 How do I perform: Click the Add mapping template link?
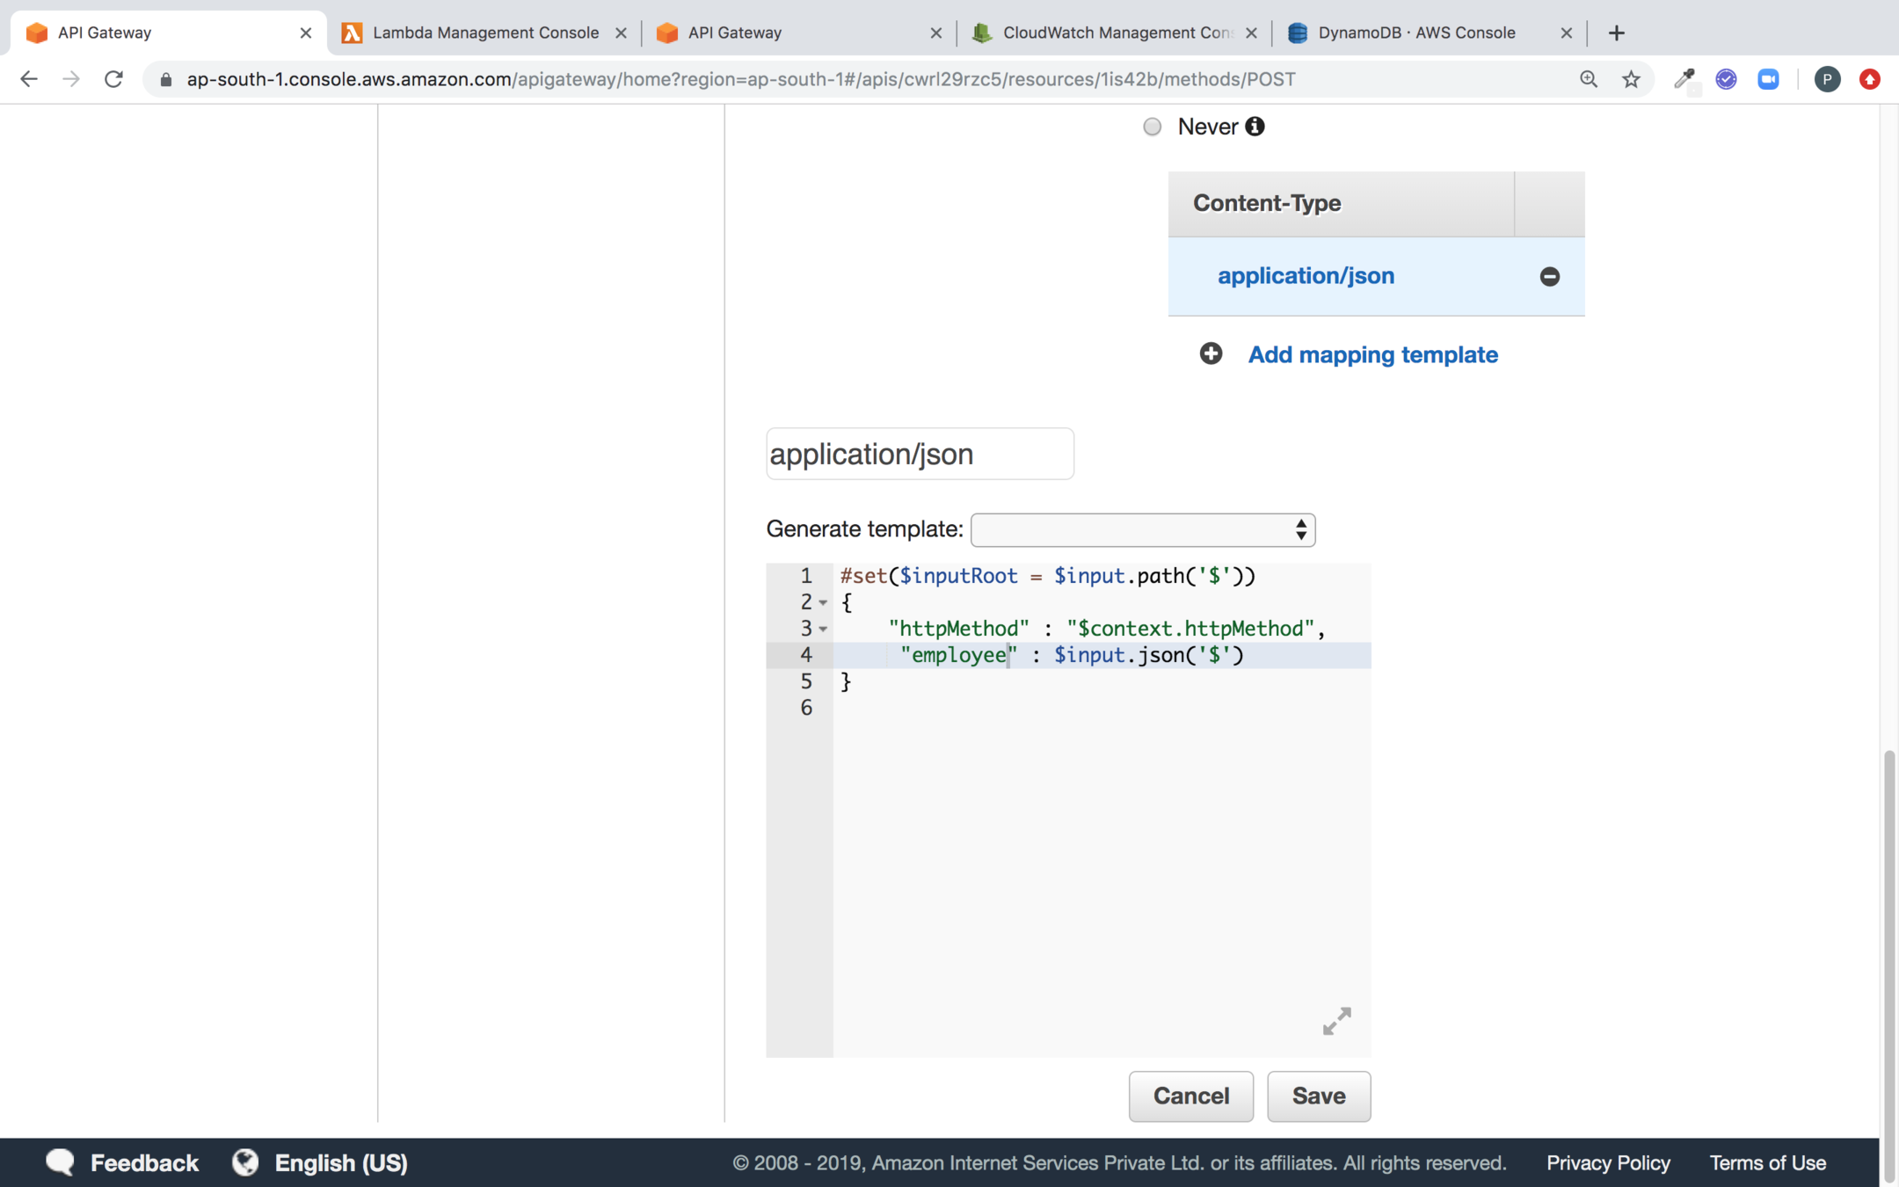click(x=1372, y=354)
